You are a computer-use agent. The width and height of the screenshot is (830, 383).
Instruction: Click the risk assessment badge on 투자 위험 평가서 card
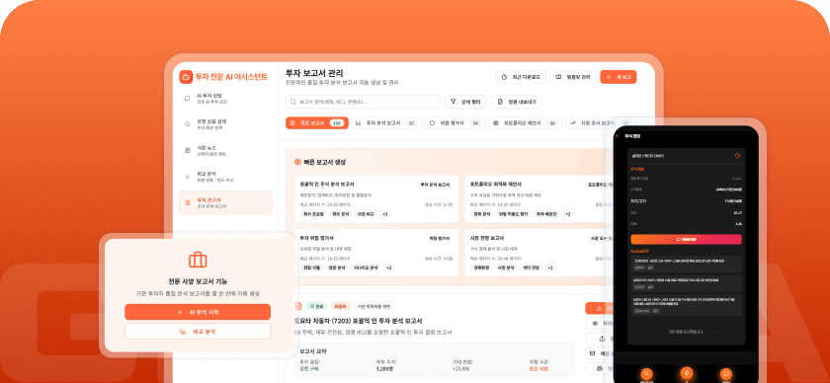point(441,239)
